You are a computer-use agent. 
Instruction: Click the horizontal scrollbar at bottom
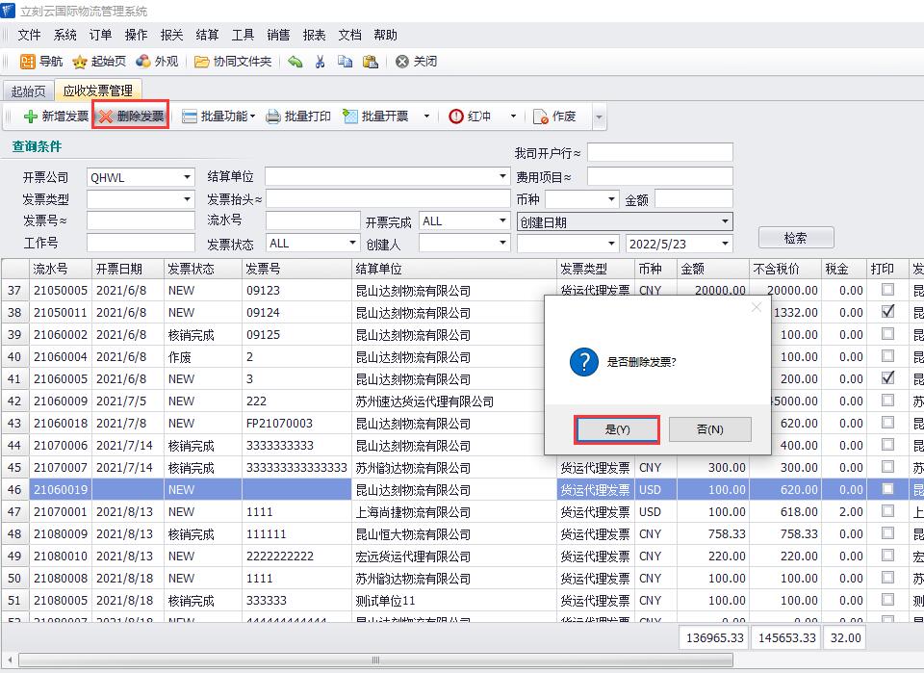pyautogui.click(x=375, y=660)
